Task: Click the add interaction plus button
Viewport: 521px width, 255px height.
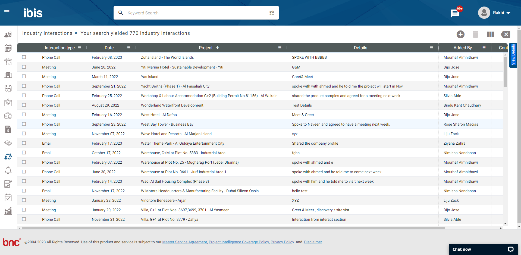Action: click(460, 35)
